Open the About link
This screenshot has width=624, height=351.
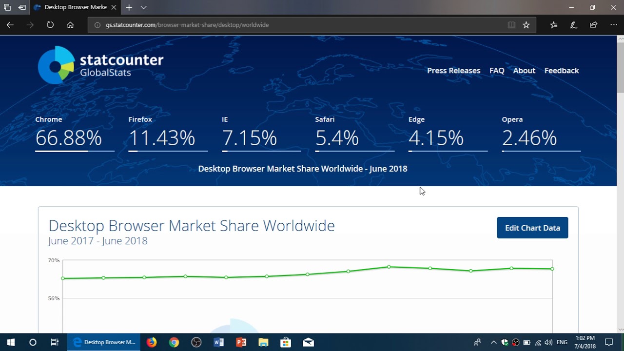[x=524, y=71]
